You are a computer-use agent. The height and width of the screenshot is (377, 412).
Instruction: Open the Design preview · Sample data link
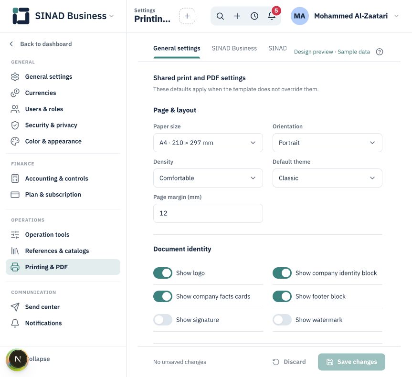(x=332, y=52)
